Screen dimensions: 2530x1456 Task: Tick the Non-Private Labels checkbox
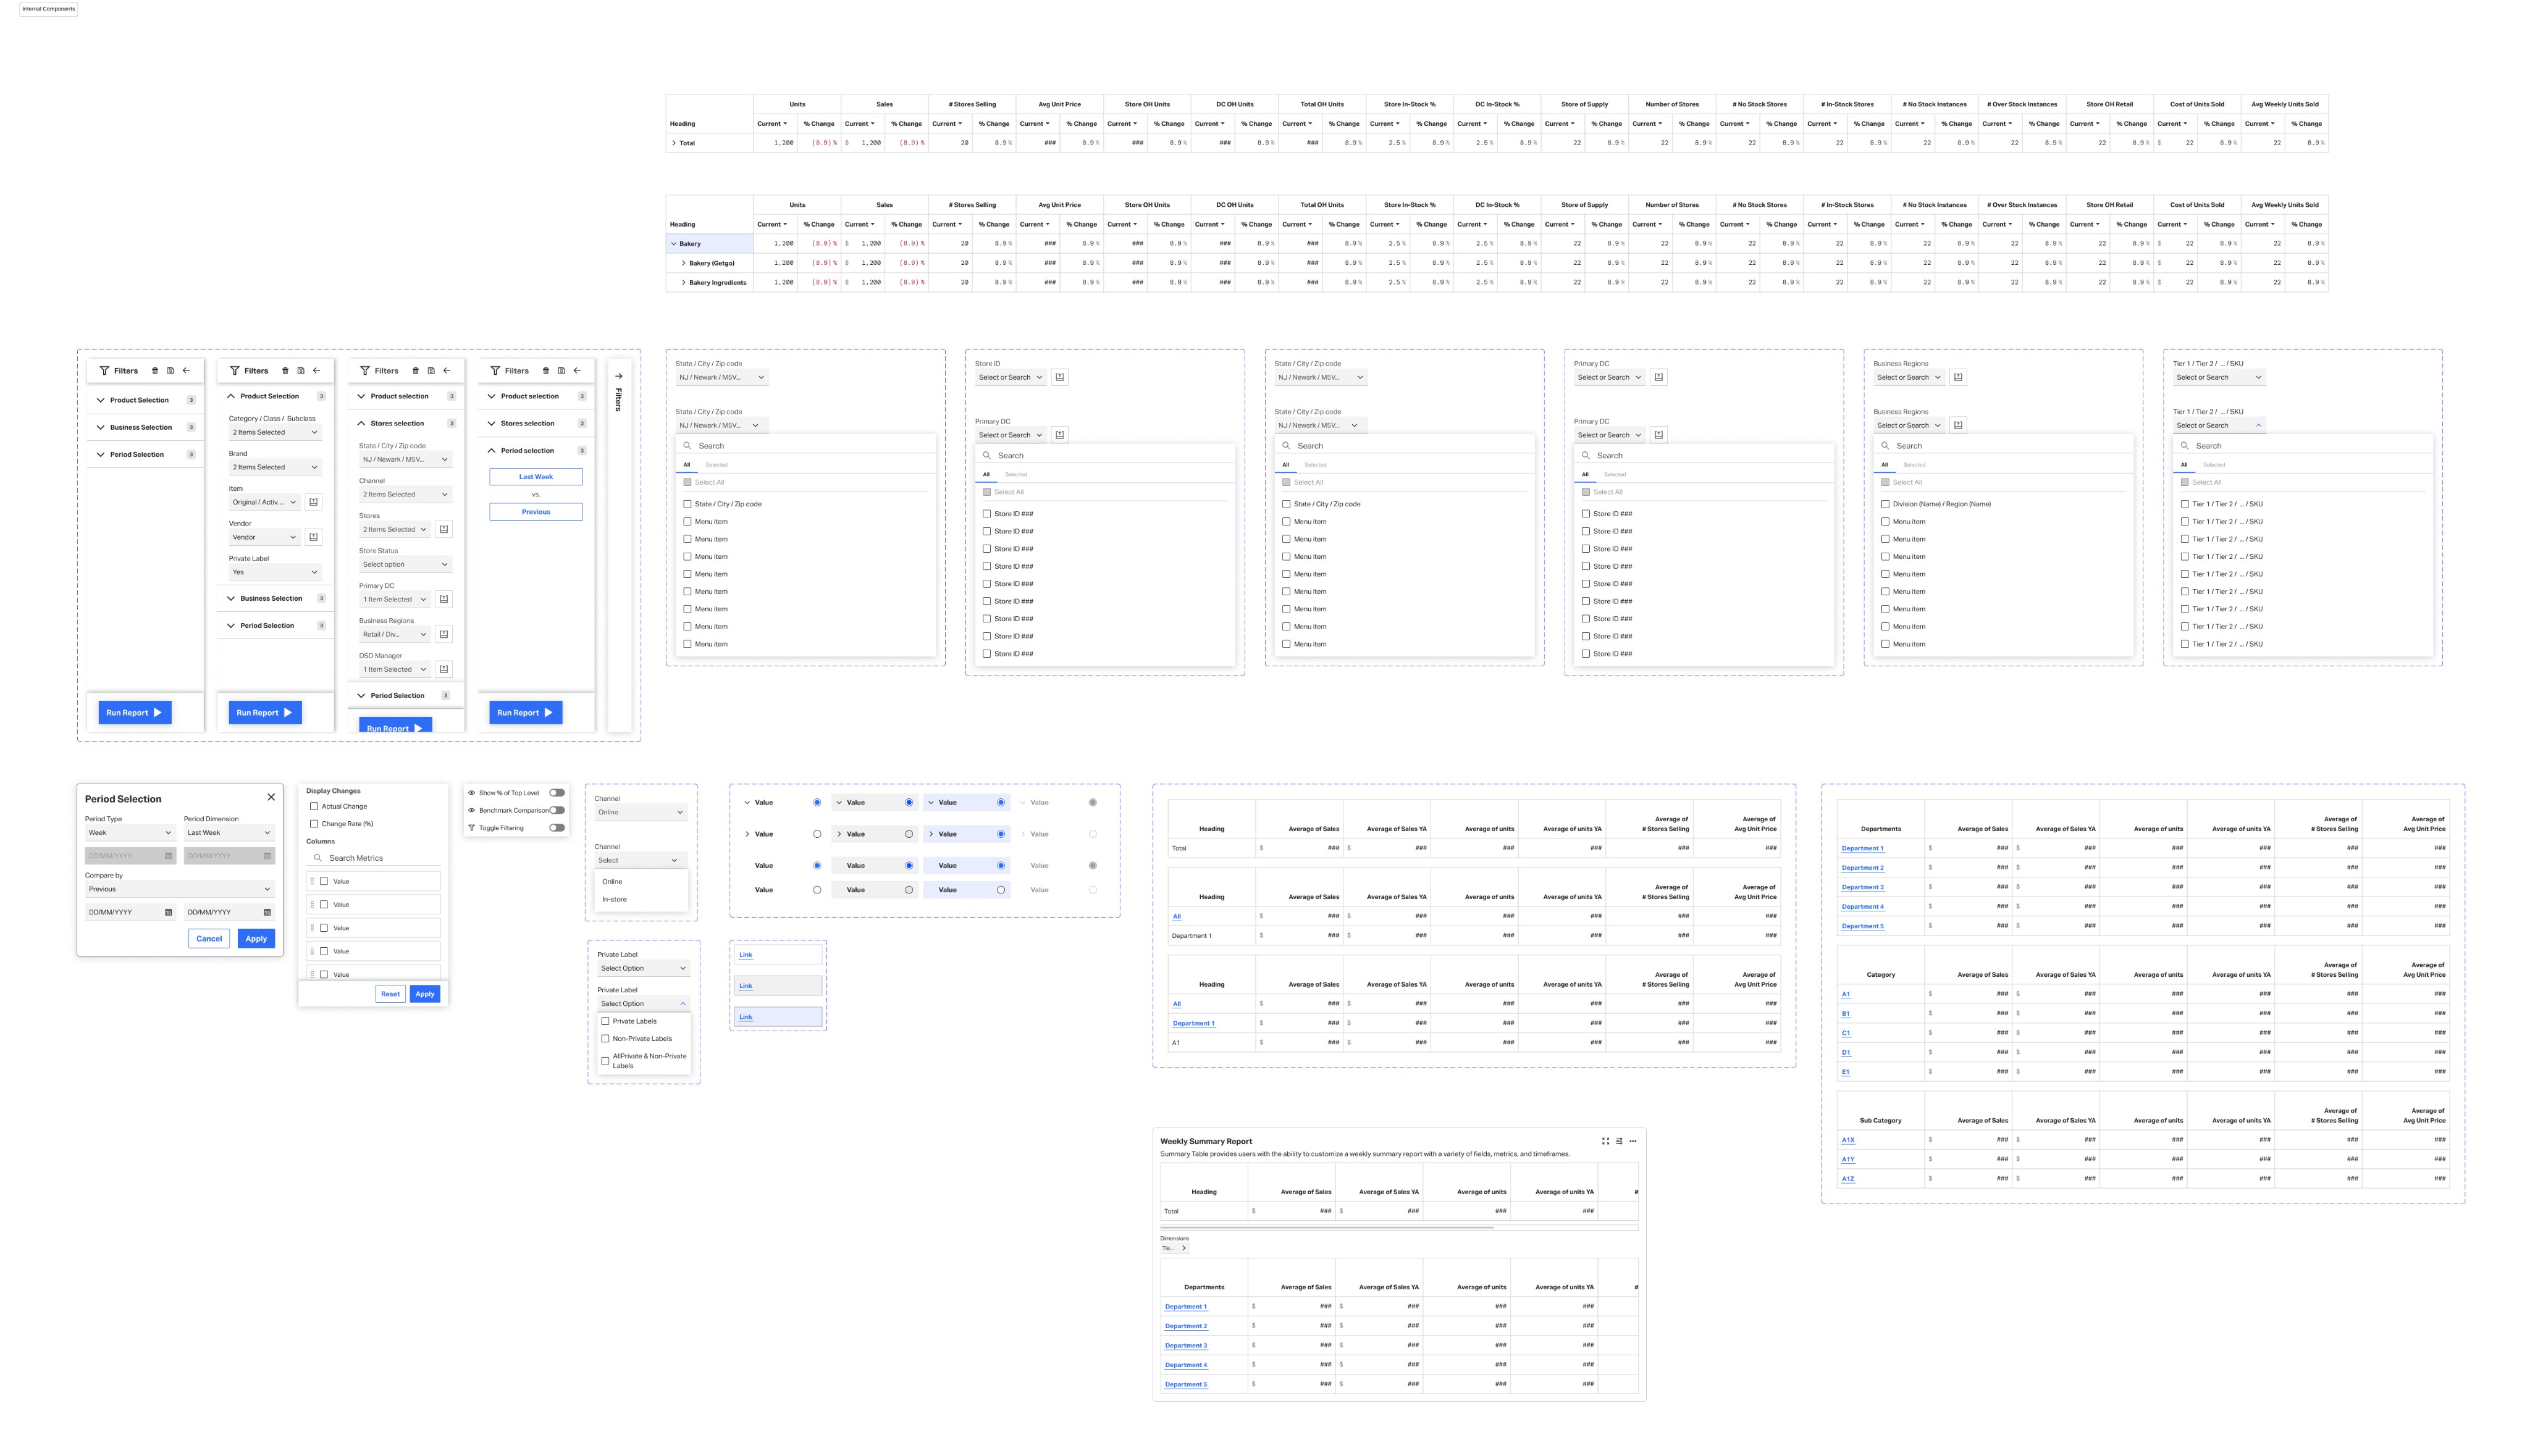pyautogui.click(x=605, y=1038)
